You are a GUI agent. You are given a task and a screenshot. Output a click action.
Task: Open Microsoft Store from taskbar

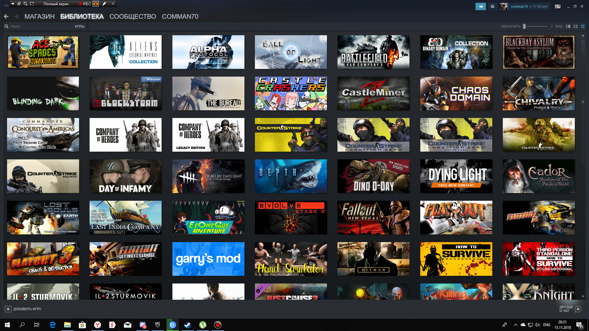(82, 325)
